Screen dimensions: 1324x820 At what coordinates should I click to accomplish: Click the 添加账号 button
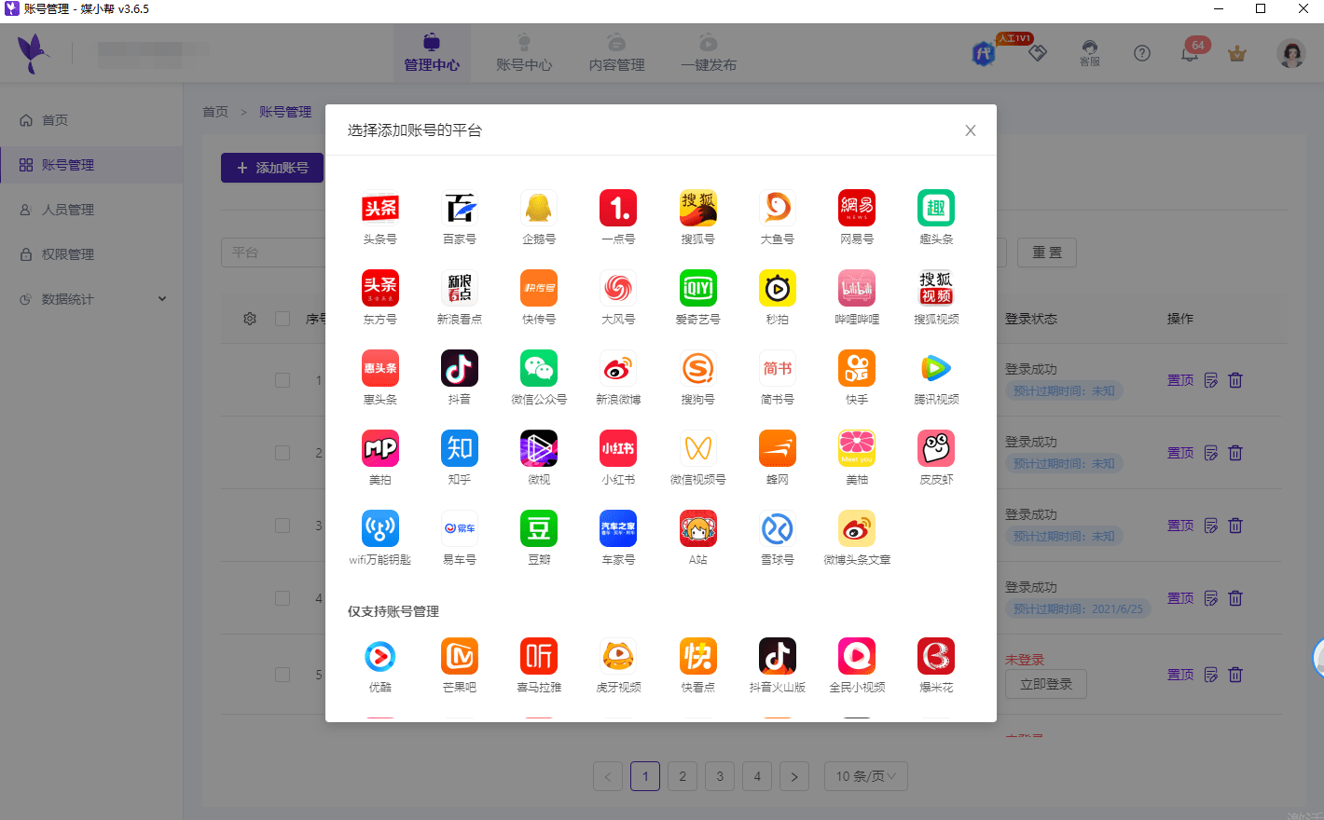[x=272, y=168]
